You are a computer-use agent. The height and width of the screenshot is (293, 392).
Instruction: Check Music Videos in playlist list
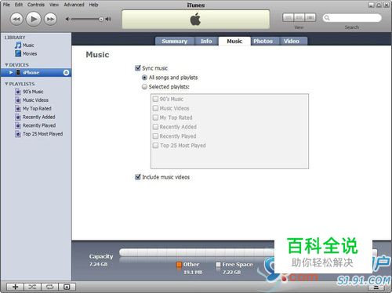pos(155,108)
